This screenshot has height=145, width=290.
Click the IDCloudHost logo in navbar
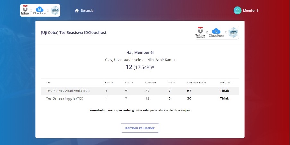point(40,10)
